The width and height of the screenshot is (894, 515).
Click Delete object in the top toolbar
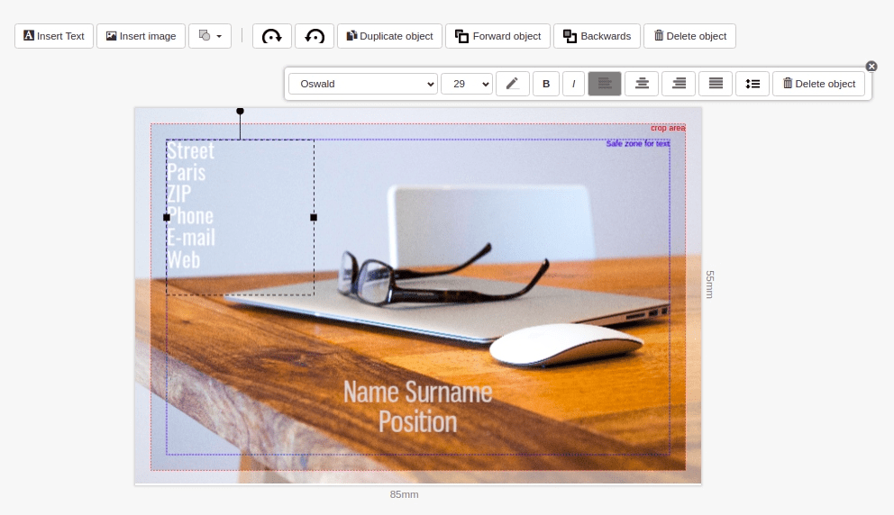[690, 36]
